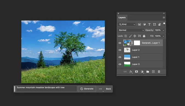185x106 pixels.
Task: Click the Generate button
Action: point(87,89)
